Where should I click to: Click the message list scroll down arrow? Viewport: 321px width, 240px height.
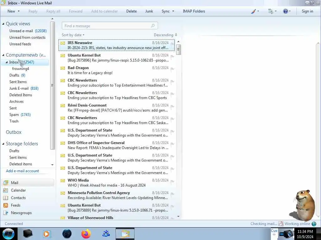178,216
